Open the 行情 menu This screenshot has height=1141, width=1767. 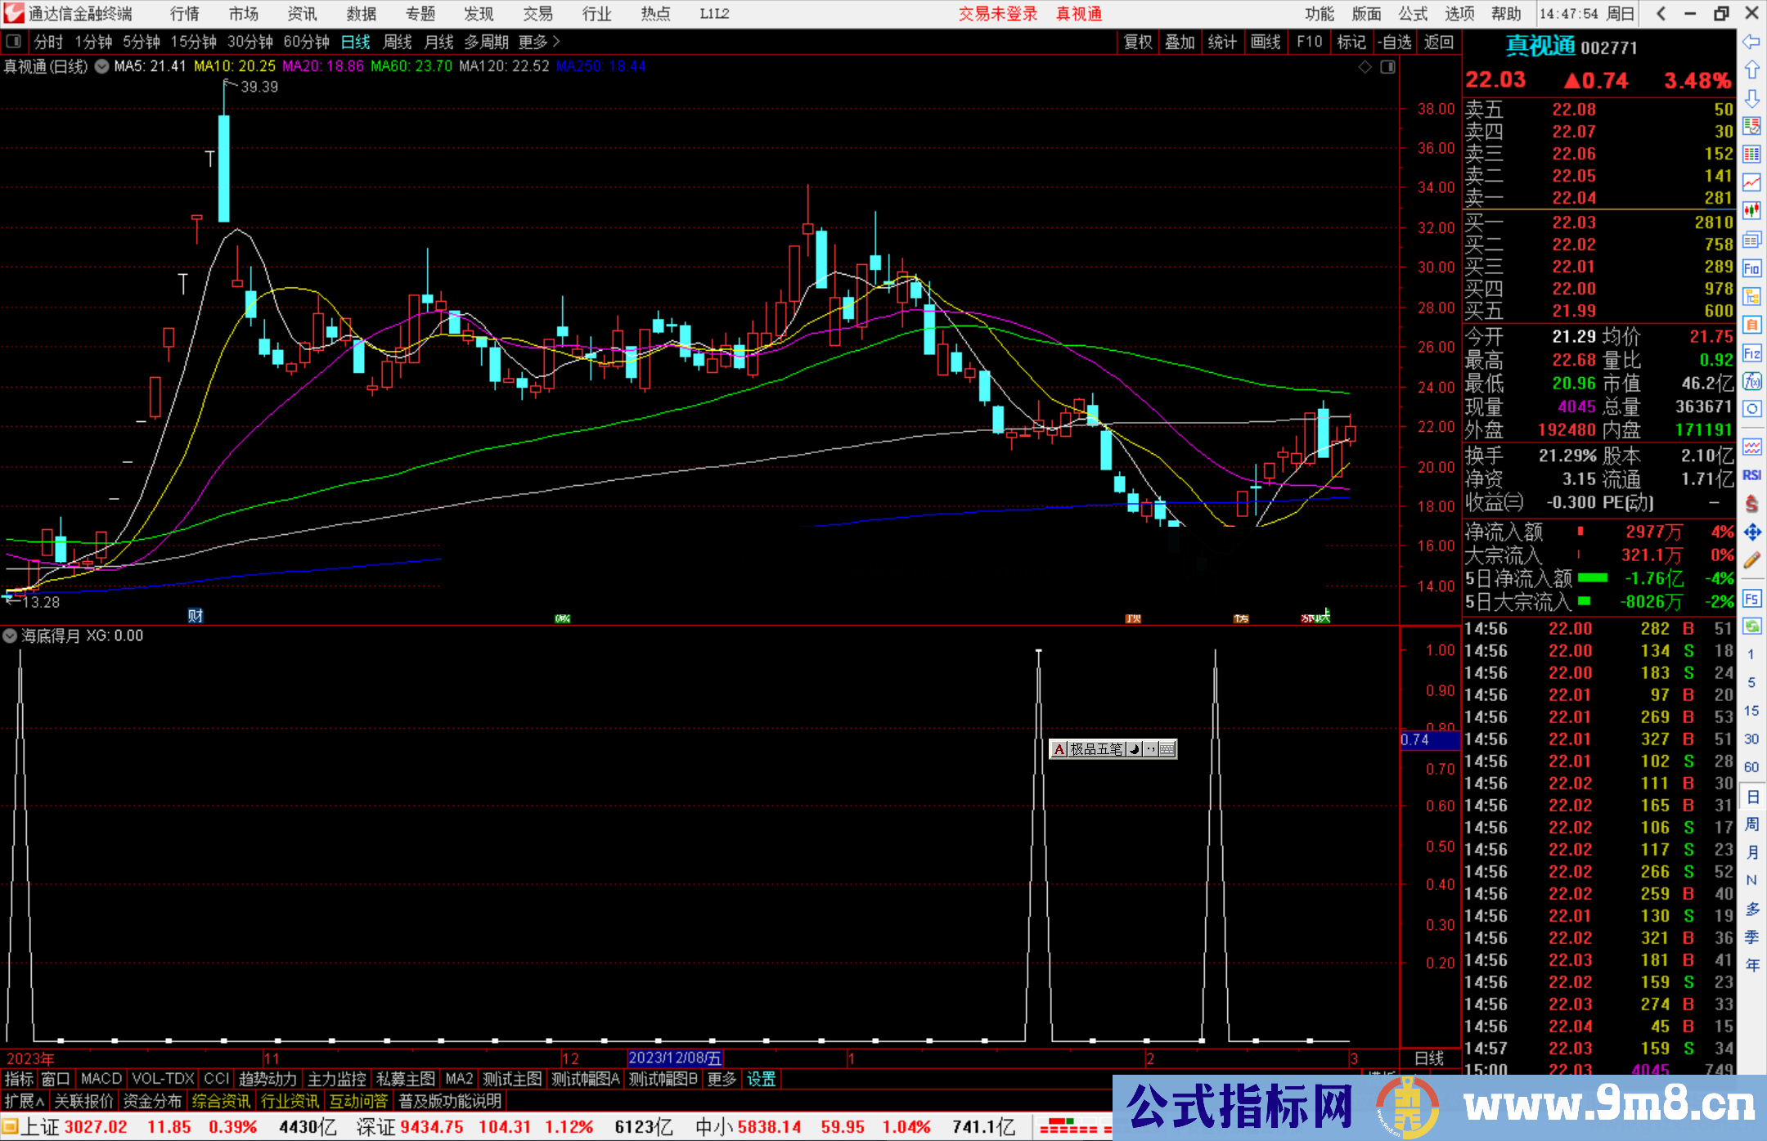185,14
